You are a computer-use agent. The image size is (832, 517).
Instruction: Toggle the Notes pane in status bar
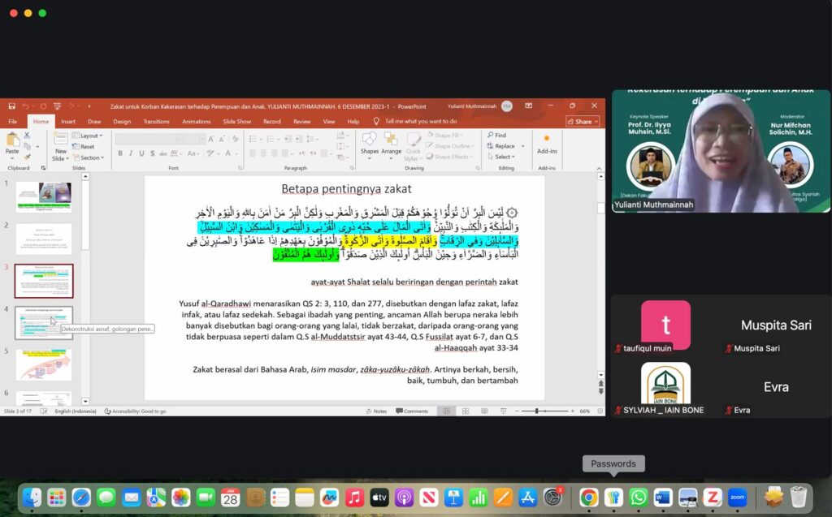coord(376,411)
